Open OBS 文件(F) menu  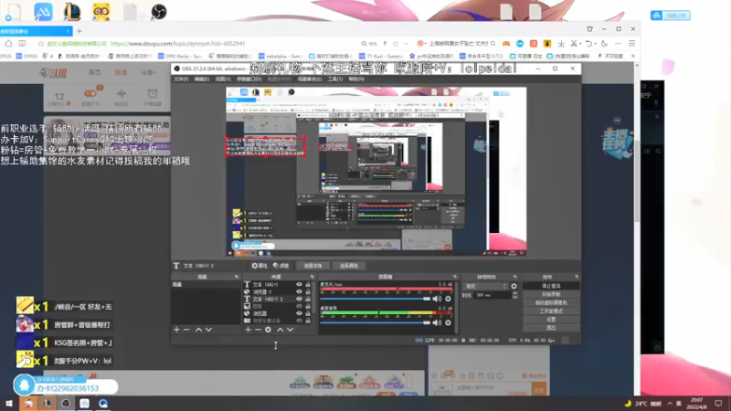tap(181, 79)
